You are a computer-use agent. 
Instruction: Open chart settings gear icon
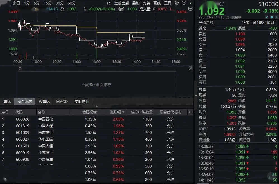(177, 3)
